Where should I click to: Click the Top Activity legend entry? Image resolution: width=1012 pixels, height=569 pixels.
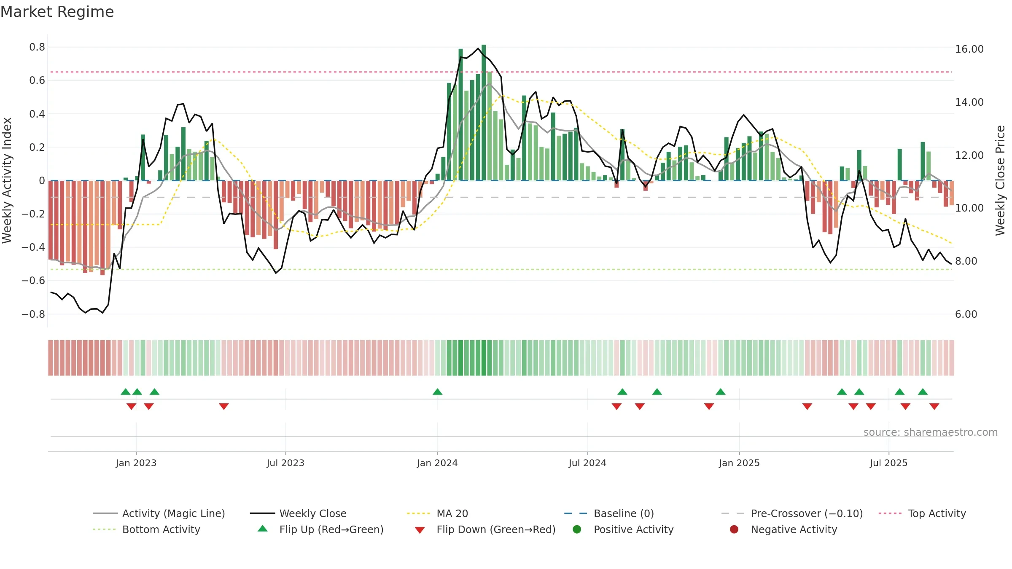(922, 513)
